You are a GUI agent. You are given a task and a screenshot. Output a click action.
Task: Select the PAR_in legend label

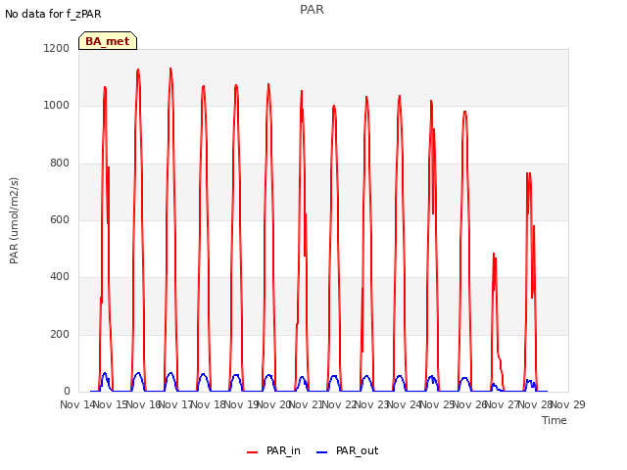(283, 450)
